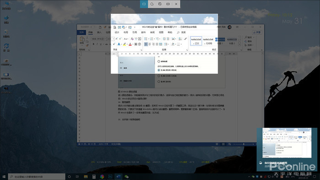Click the Enclosed Character circle icon

[x=139, y=44]
